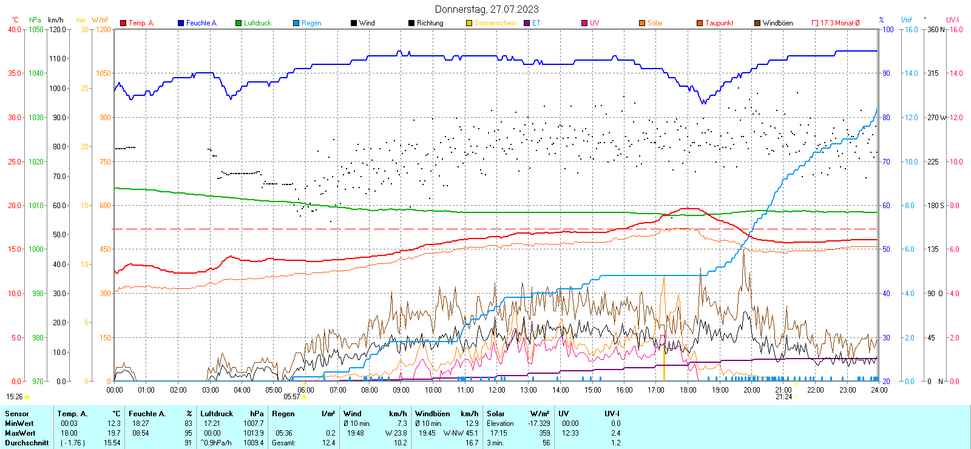Select the Luftdruck hPa table header

tap(231, 414)
